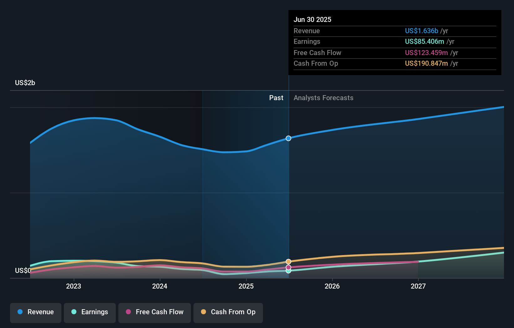Click the blue Revenue data point marker
This screenshot has width=514, height=328.
tap(288, 138)
